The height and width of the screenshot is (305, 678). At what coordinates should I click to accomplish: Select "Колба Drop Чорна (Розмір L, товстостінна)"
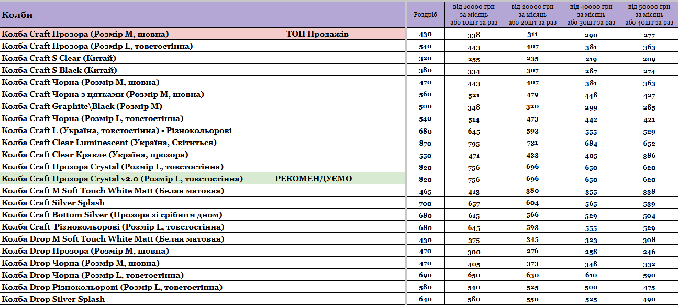93,275
